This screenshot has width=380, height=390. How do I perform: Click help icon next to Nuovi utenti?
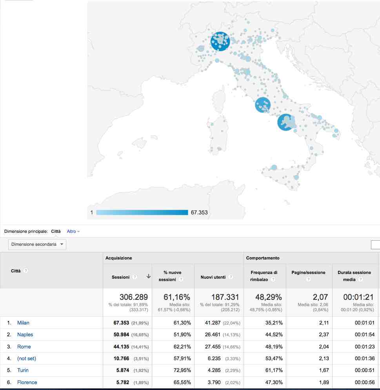click(231, 277)
